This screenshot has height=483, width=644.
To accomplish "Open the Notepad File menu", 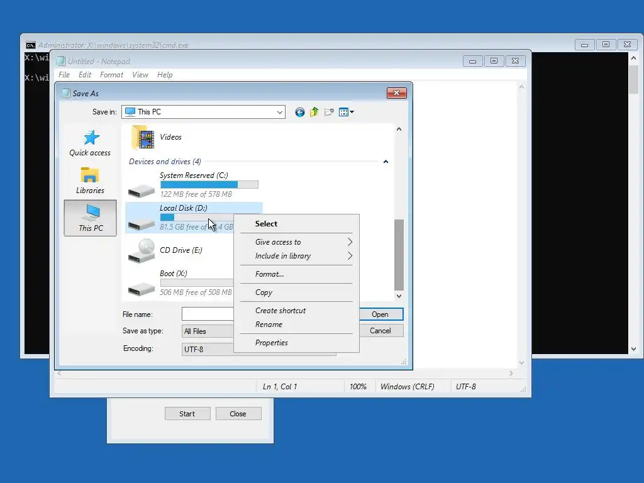I will (x=64, y=75).
